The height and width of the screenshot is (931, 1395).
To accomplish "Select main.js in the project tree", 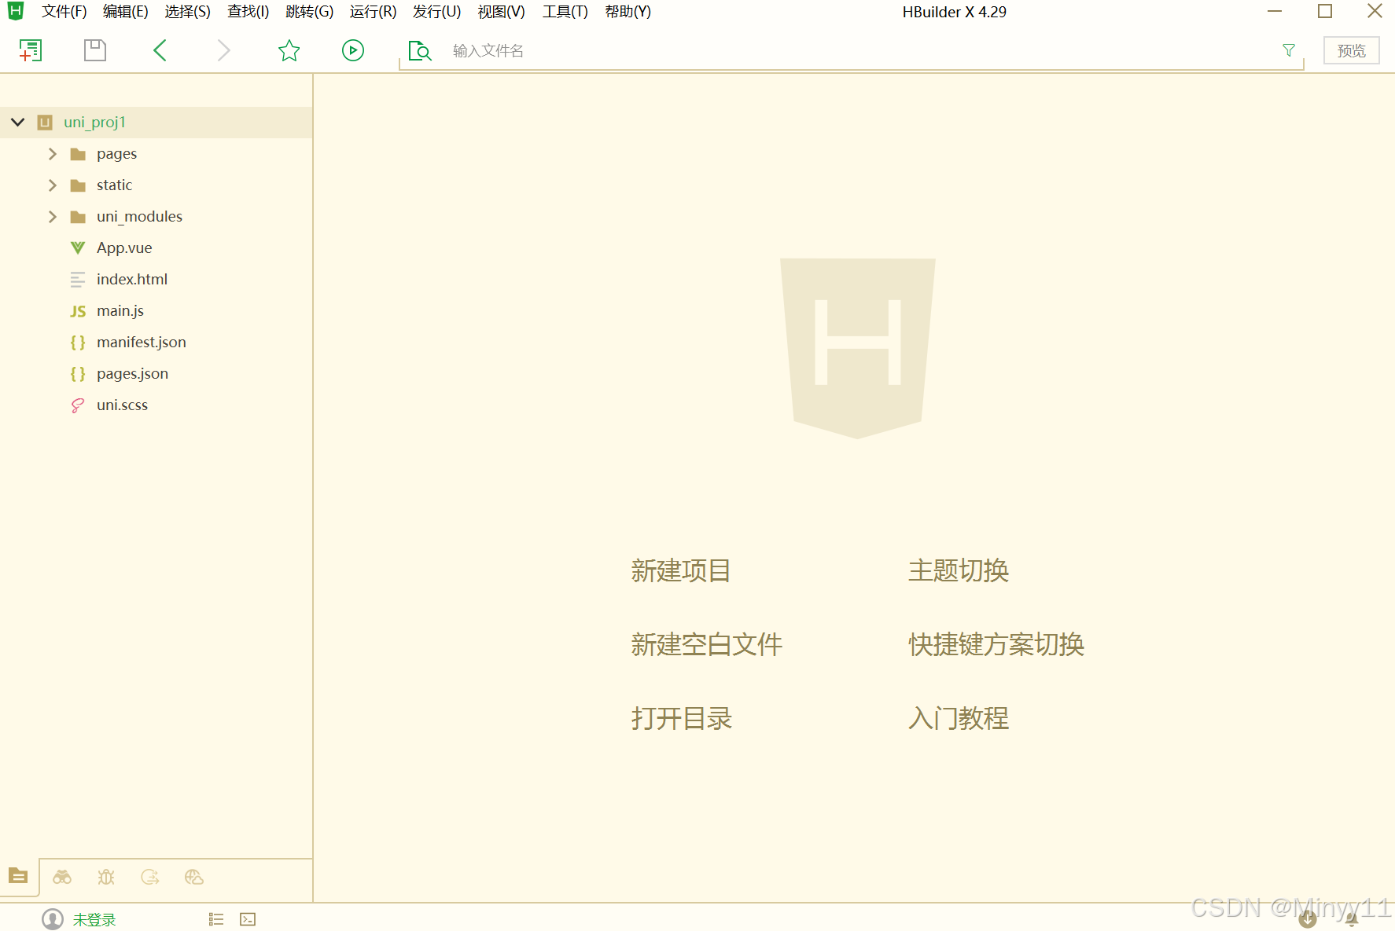I will point(120,311).
